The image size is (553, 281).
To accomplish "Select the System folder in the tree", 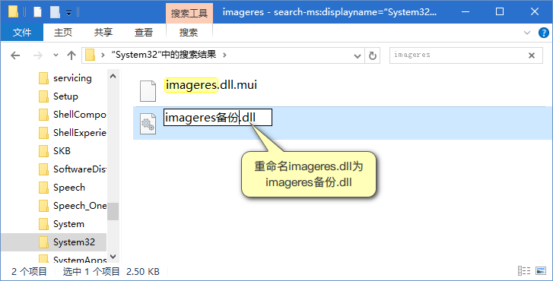I will pos(68,224).
